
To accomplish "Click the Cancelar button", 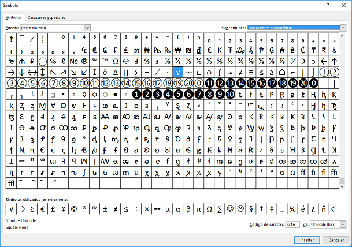I will pyautogui.click(x=336, y=240).
